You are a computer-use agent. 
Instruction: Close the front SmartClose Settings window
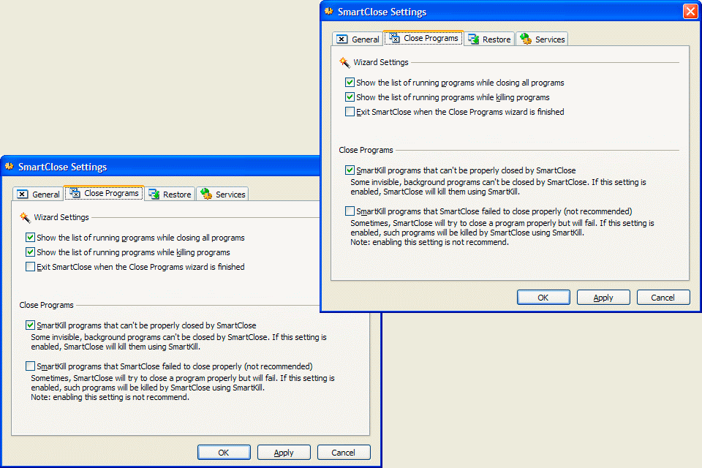[x=690, y=11]
